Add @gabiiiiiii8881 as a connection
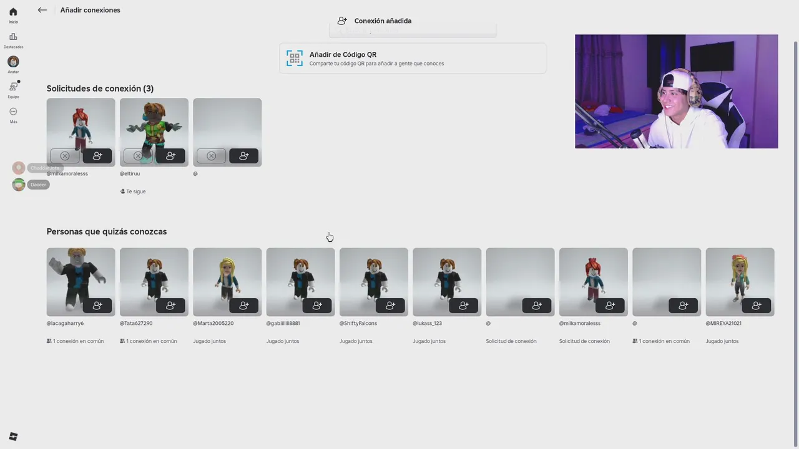The width and height of the screenshot is (799, 449). (x=317, y=306)
